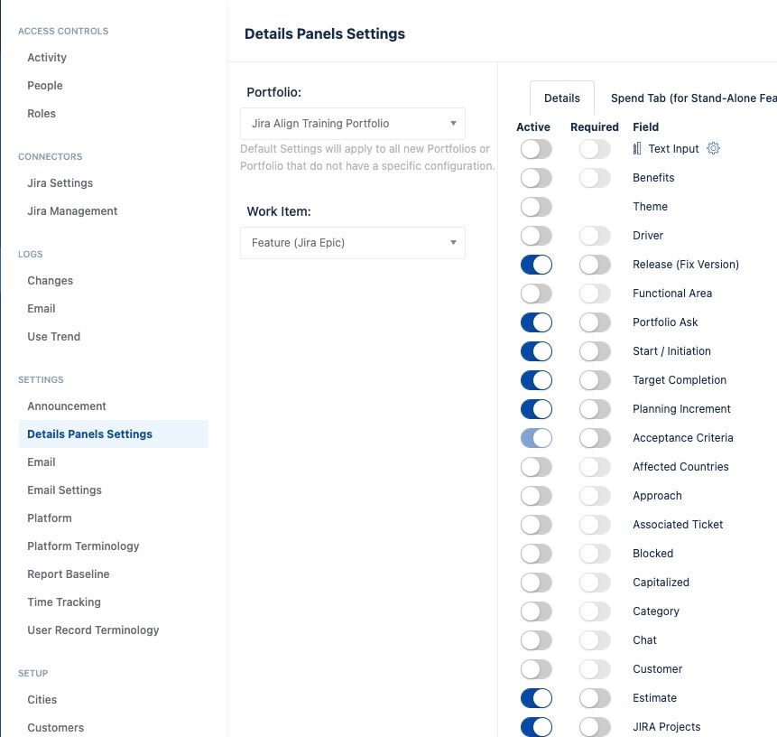Go to Platform Terminology settings
The height and width of the screenshot is (737, 777).
click(83, 546)
